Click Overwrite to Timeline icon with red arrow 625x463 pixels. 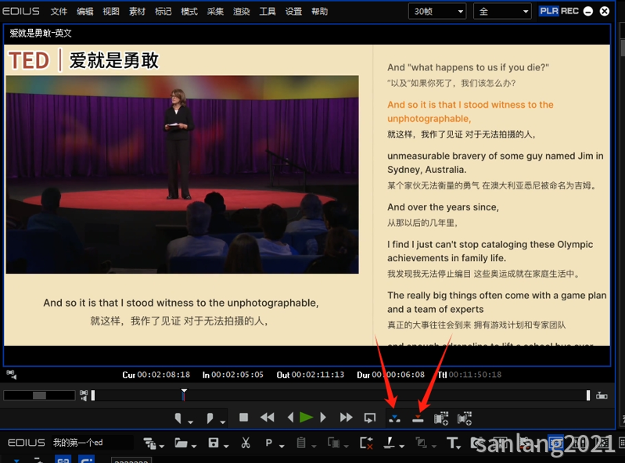pos(418,418)
